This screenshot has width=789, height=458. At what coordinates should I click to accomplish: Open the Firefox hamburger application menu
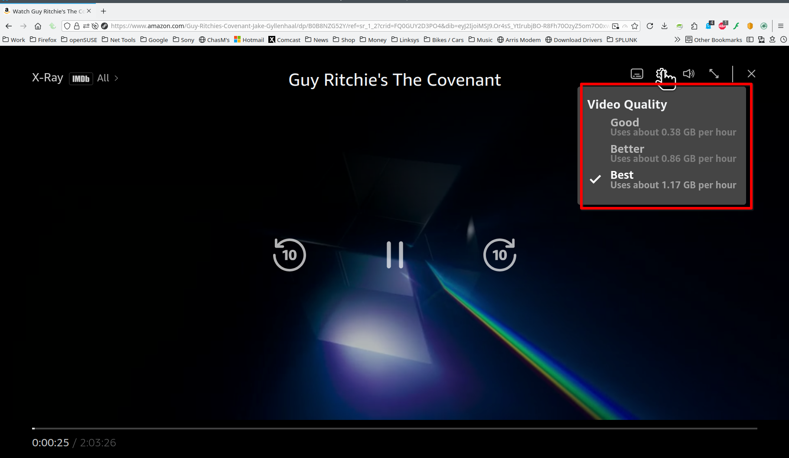coord(781,26)
